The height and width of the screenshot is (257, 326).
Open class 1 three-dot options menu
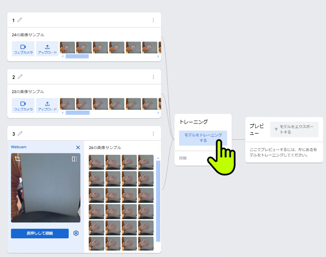[x=153, y=20]
